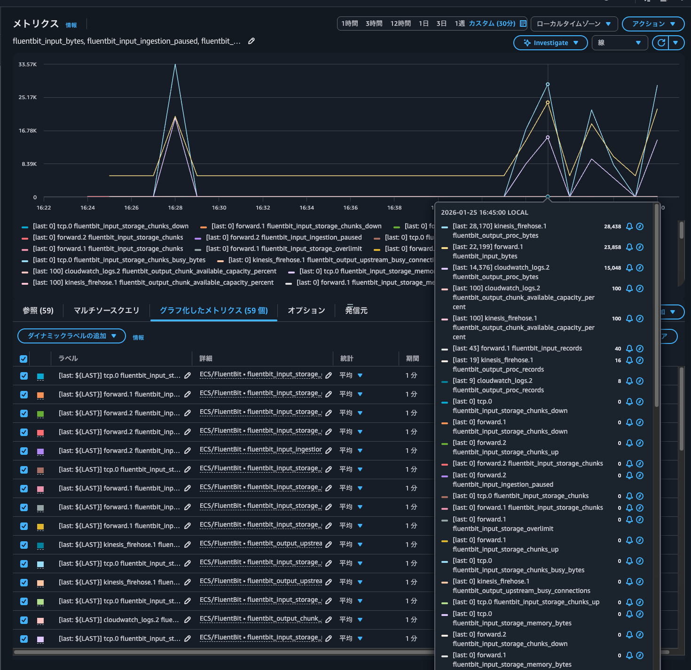The height and width of the screenshot is (670, 691).
Task: Click compass icon for cloudwatch_logs.2 fluentbit_output_proc_bytes
Action: [640, 268]
